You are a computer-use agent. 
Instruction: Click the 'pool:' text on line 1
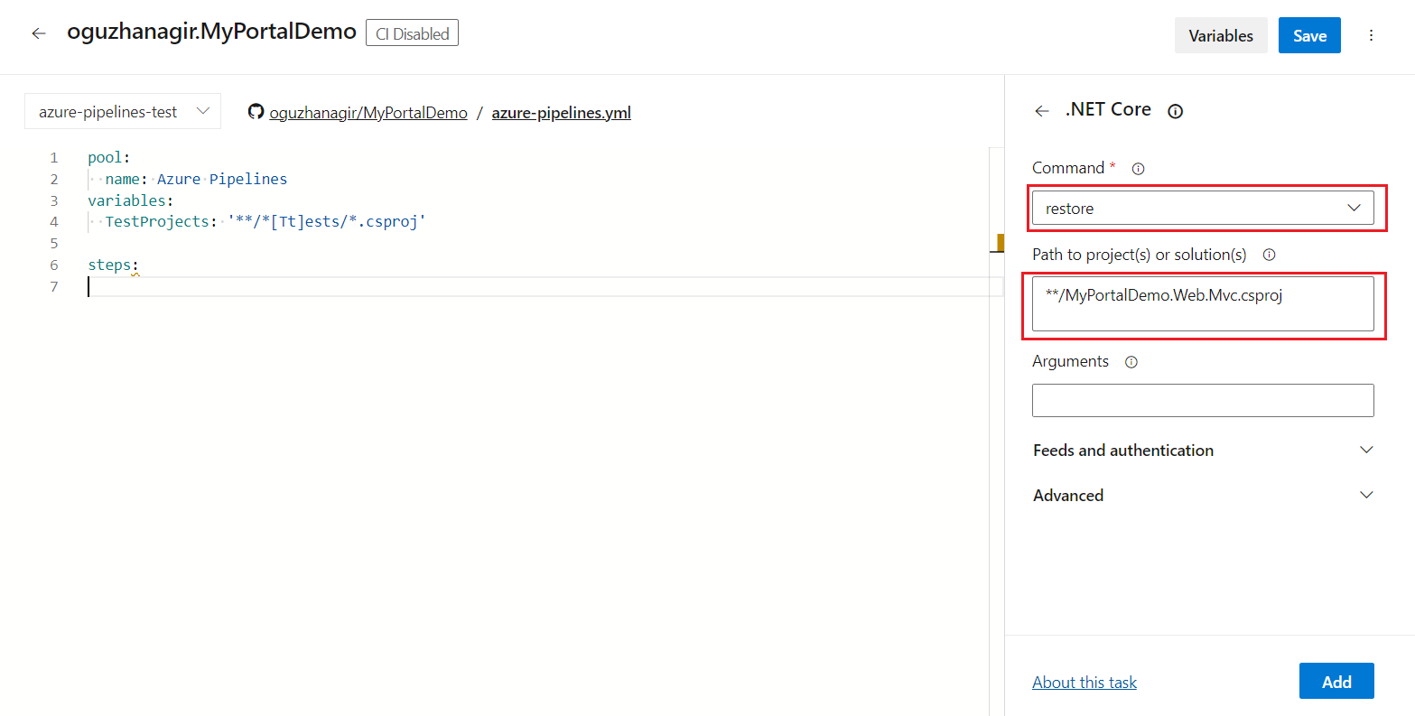coord(108,157)
